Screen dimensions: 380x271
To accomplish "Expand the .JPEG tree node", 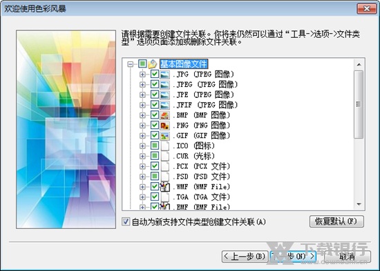I will coord(142,84).
